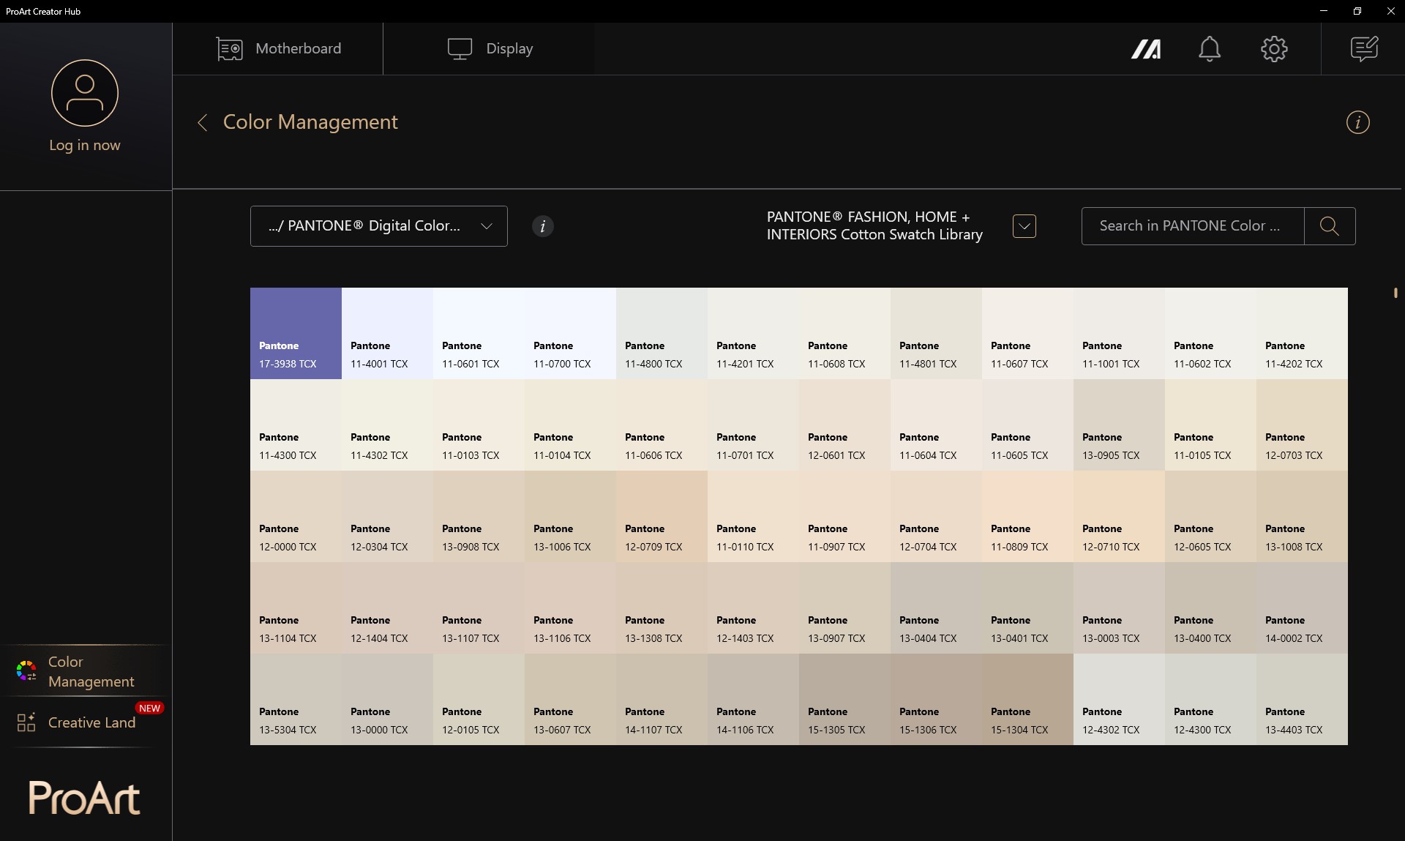Click the ASUS ProArt logo icon in header
This screenshot has width=1405, height=841.
click(1145, 49)
